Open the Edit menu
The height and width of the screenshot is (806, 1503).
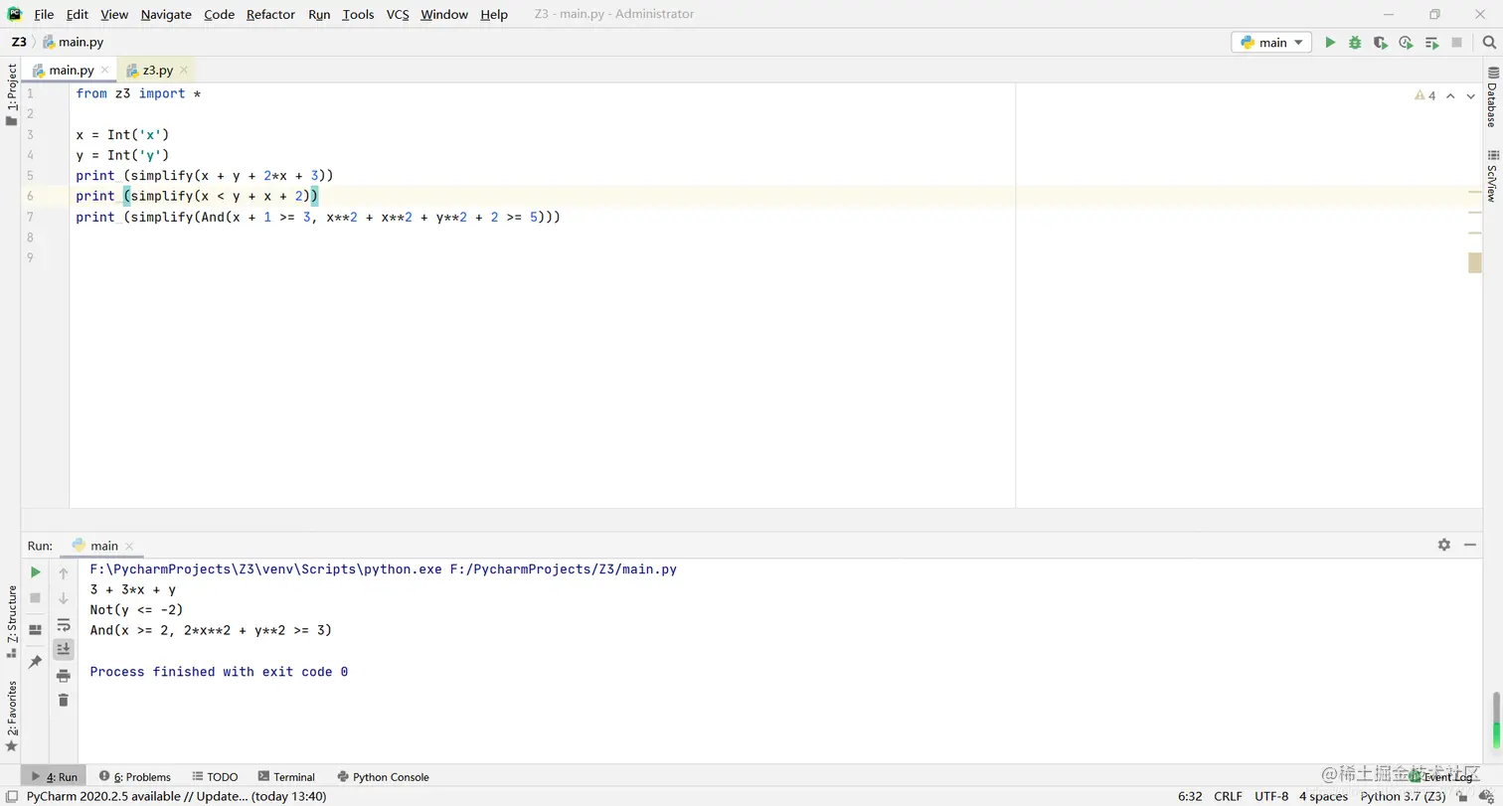coord(78,14)
